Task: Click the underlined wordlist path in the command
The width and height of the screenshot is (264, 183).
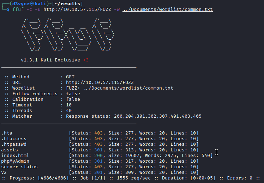Action: click(x=168, y=9)
